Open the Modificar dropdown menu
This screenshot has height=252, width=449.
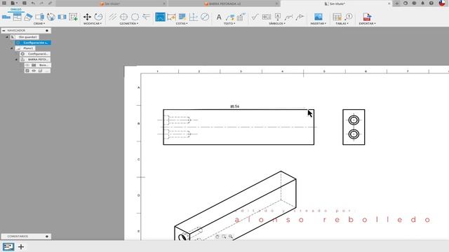point(93,24)
